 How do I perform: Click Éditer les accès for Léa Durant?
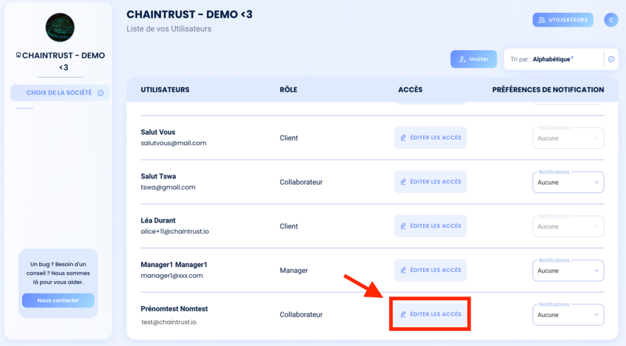430,226
